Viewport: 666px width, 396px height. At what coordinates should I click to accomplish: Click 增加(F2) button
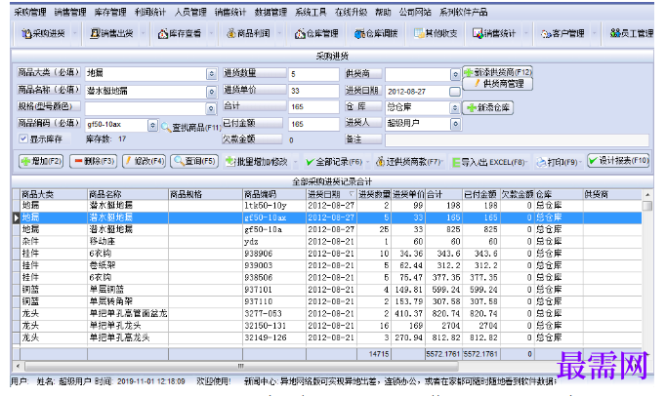[x=41, y=161]
